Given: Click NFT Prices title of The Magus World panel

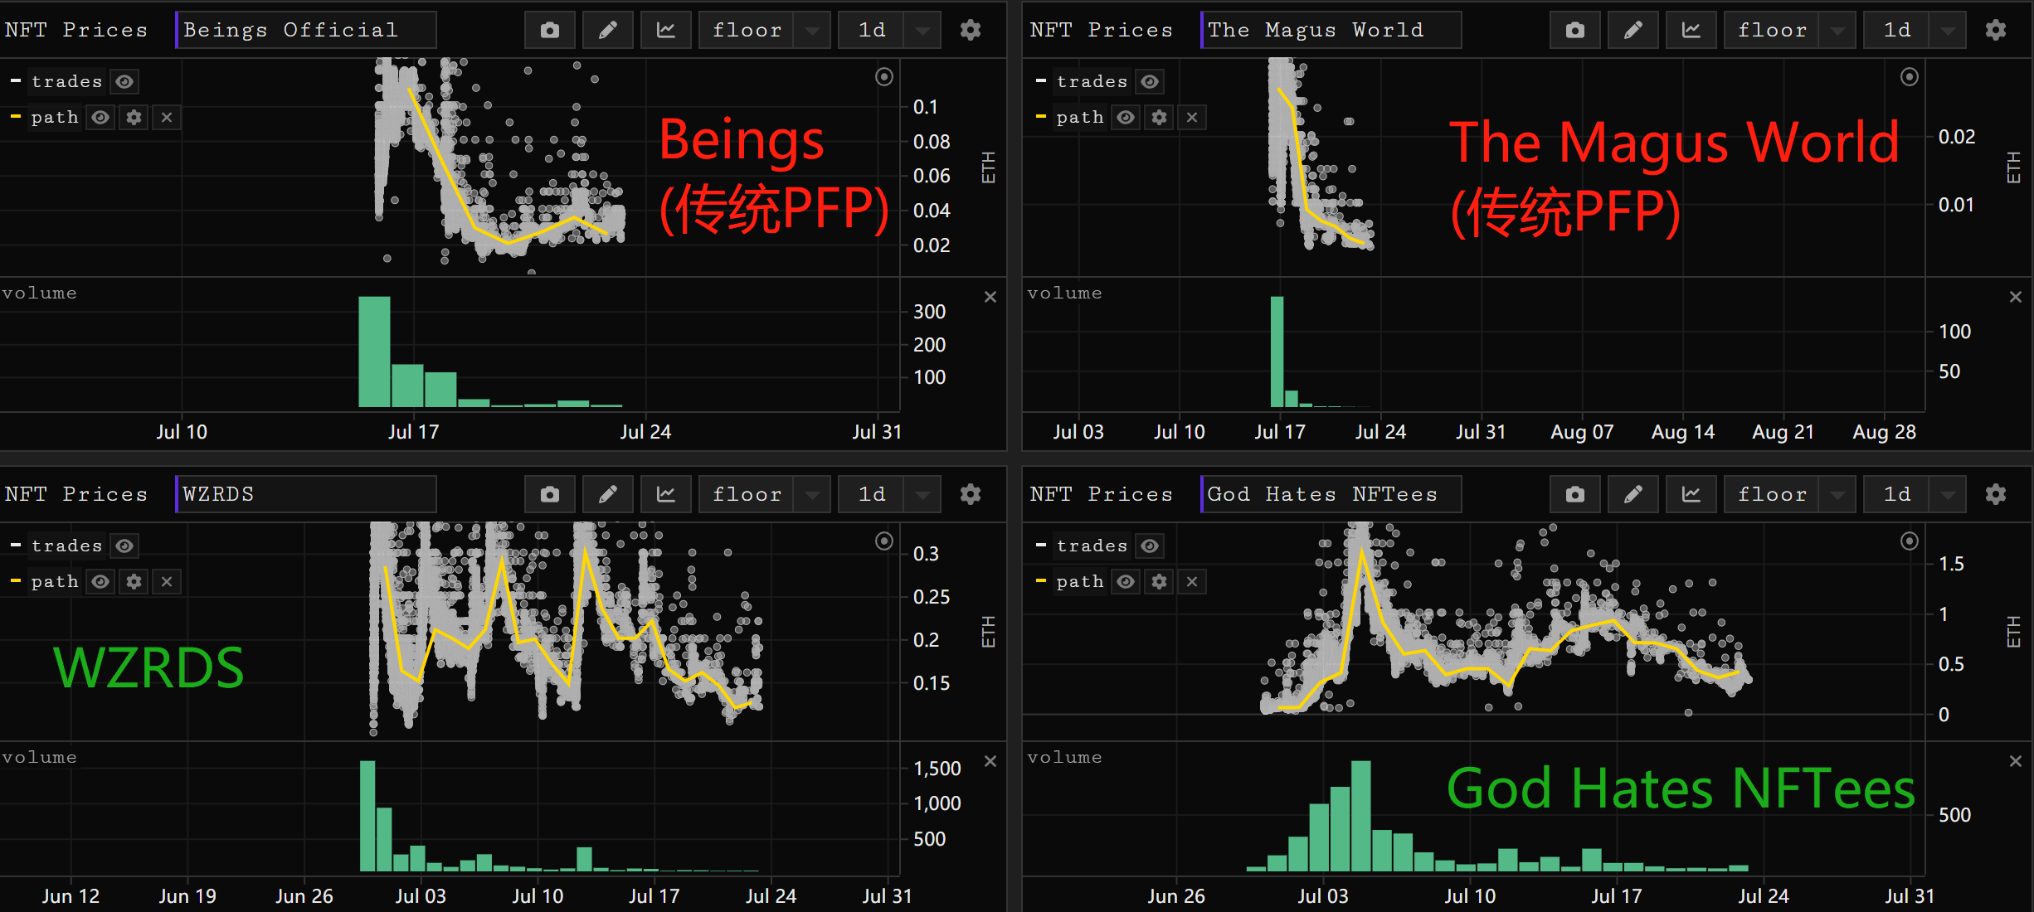Looking at the screenshot, I should pos(1102,31).
